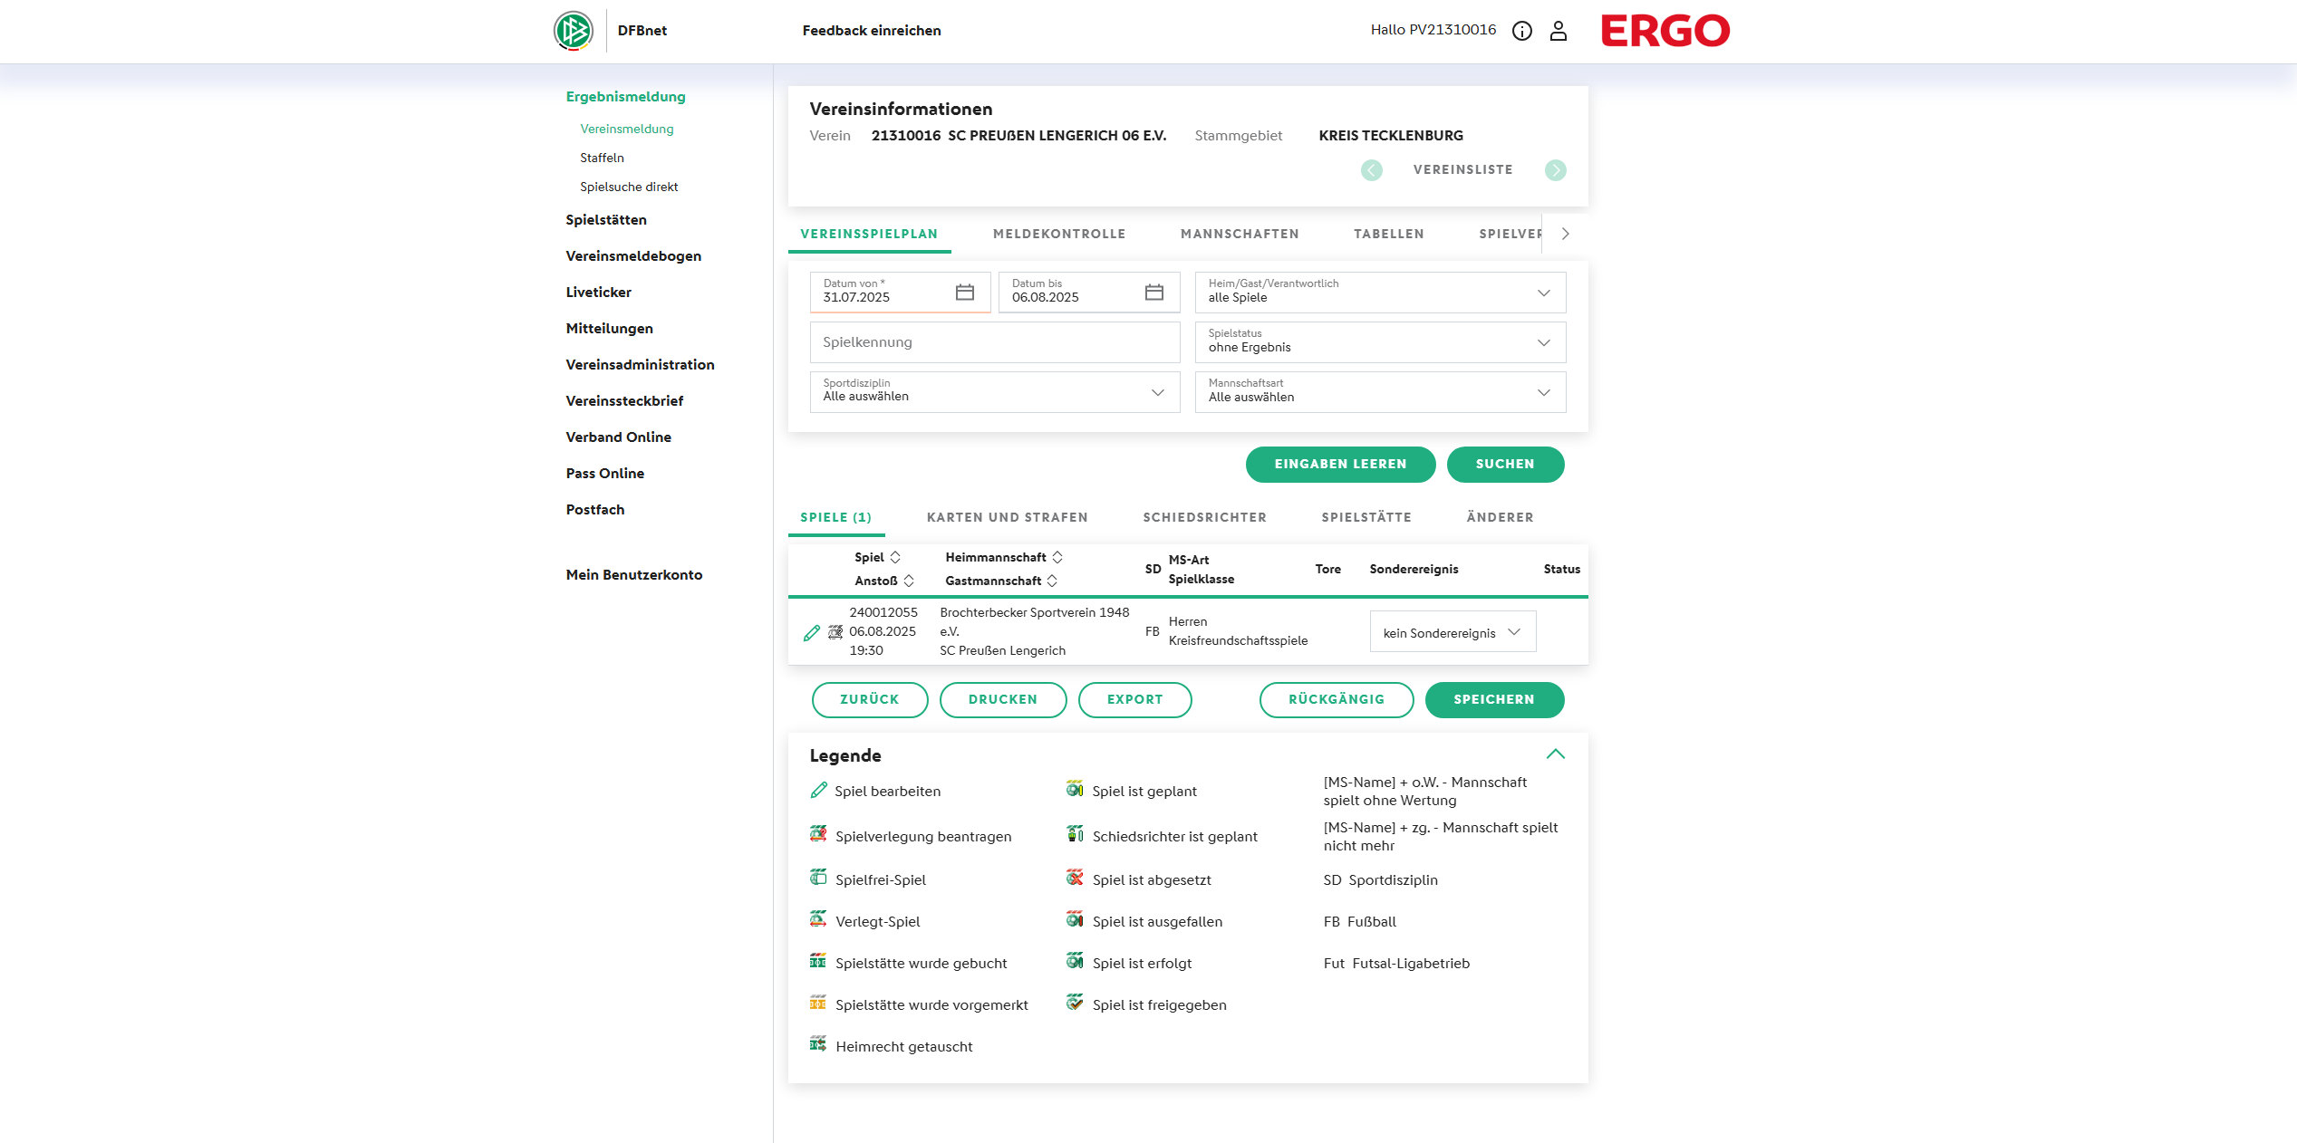Click the Speichern button

(1493, 699)
